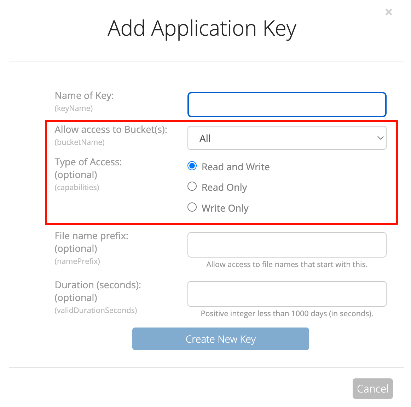The image size is (411, 407).
Task: Close the Add Application Key dialog
Action: [388, 12]
